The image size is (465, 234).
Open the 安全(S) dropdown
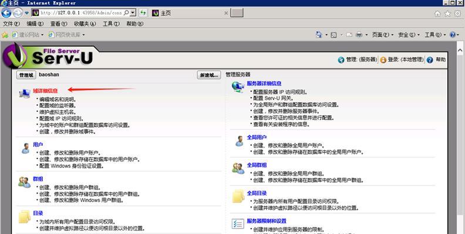tap(409, 35)
